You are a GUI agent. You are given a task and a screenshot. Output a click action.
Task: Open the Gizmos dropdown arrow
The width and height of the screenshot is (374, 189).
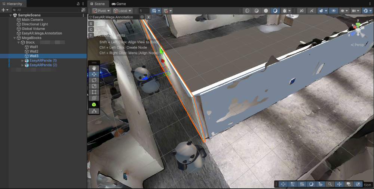370,11
